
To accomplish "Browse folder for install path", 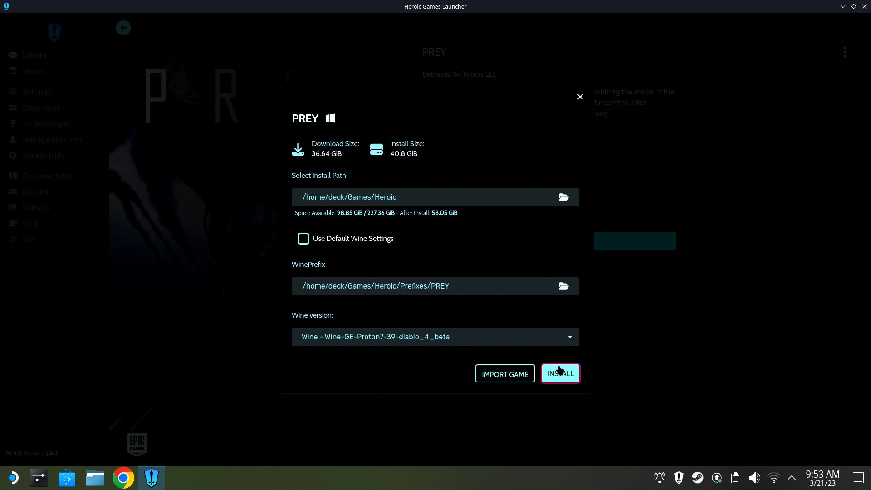I will pos(563,197).
